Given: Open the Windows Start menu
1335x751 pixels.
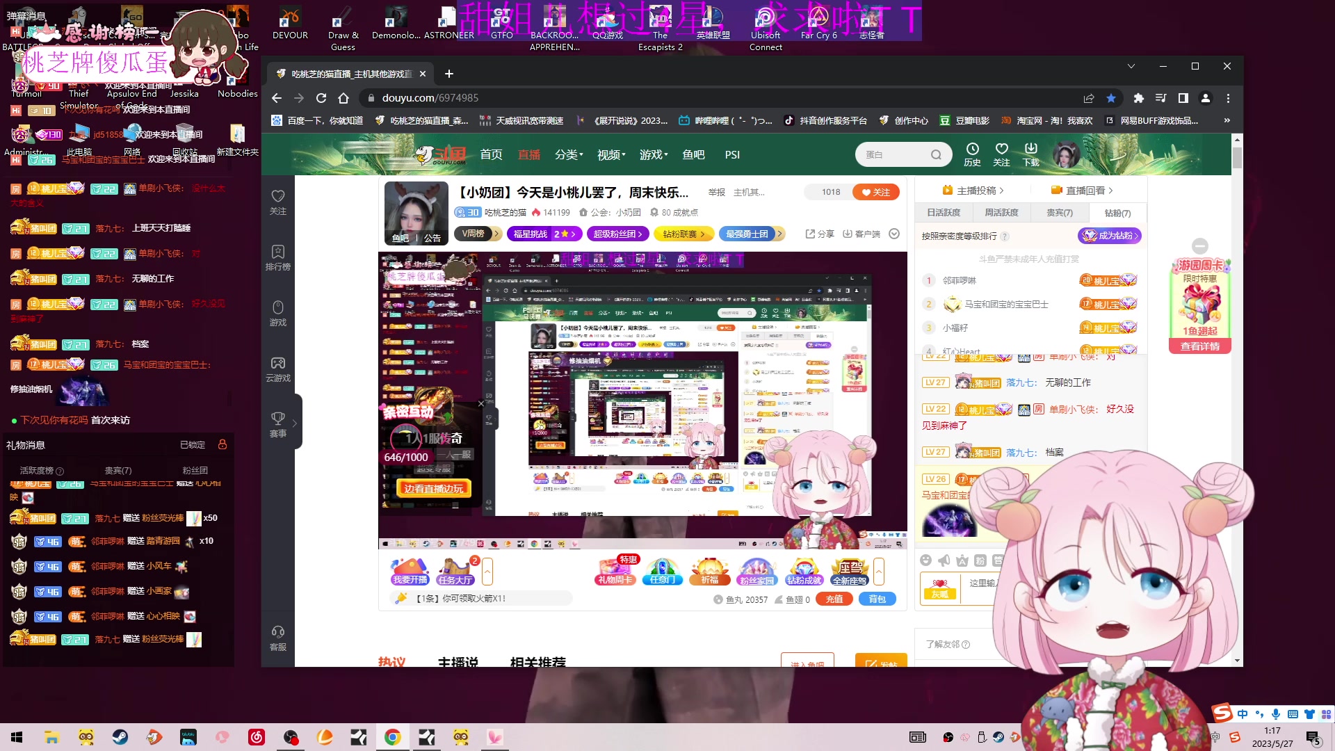Looking at the screenshot, I should [17, 737].
